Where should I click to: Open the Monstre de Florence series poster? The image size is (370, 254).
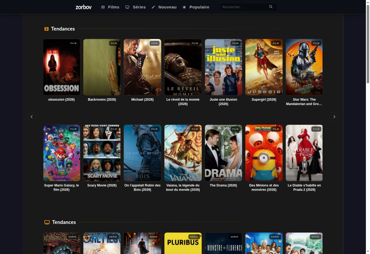coord(223,243)
